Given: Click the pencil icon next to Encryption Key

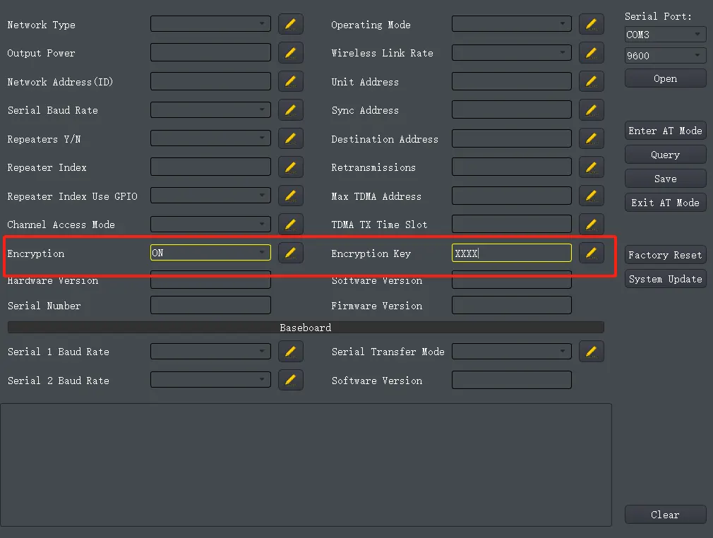Looking at the screenshot, I should pos(591,253).
